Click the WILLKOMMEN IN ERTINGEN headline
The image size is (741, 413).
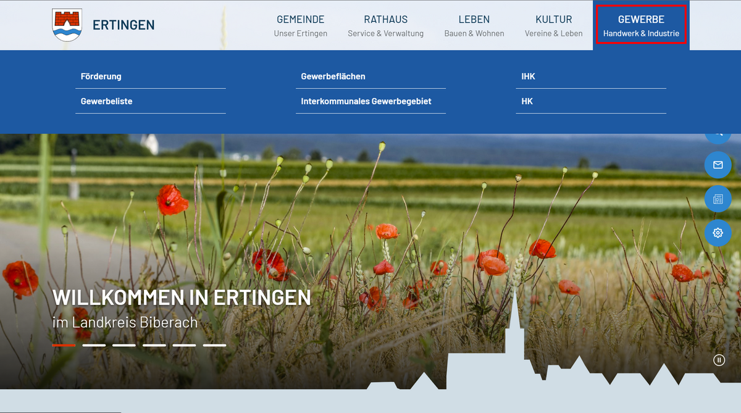click(x=182, y=298)
